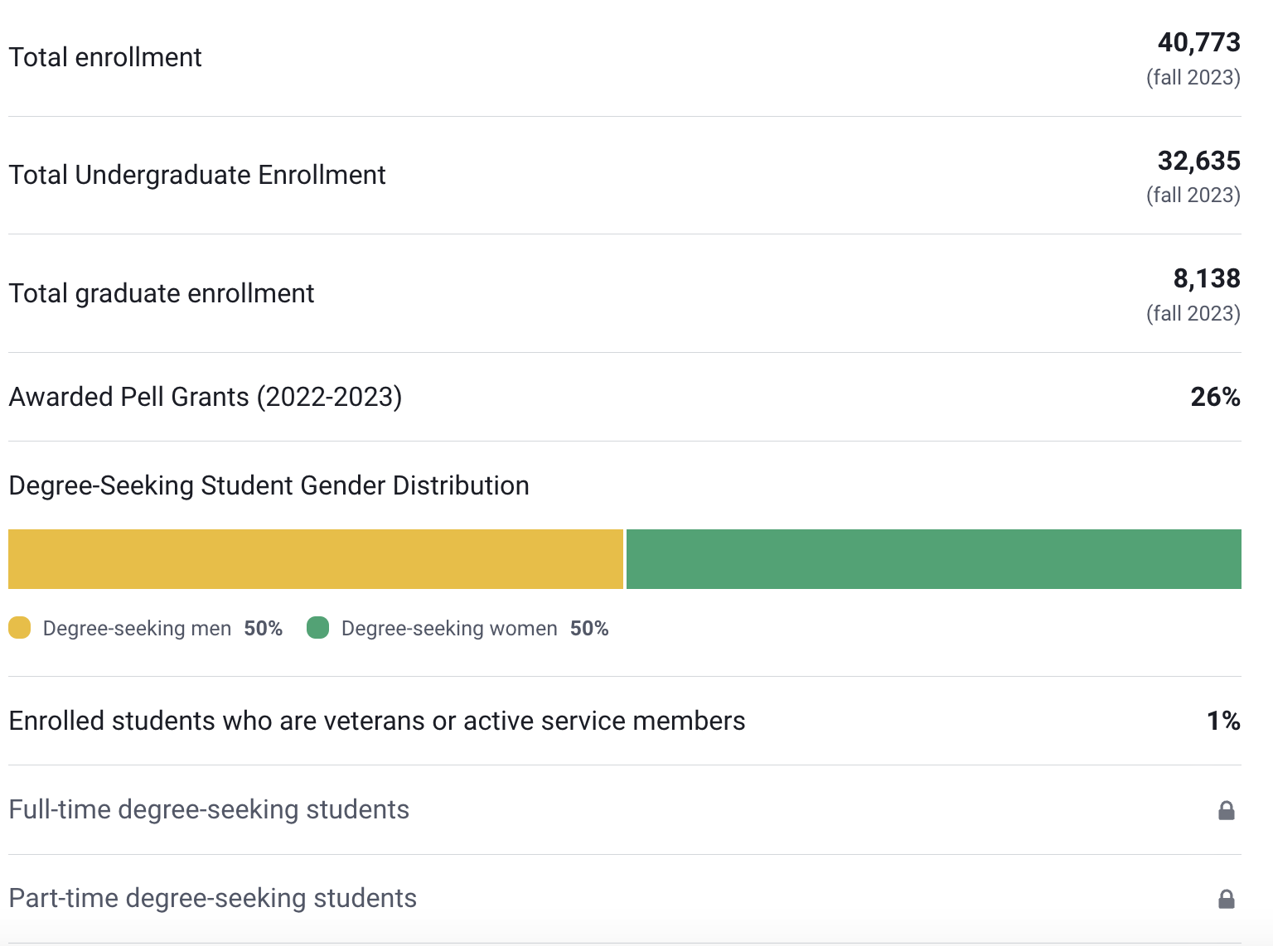Click the lock icon for Full-time degree-seeking students
This screenshot has width=1273, height=946.
tap(1226, 810)
